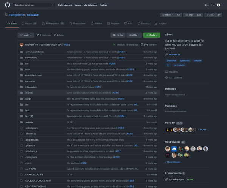Open the example-runner folder
This screenshot has height=188, width=227.
point(33,75)
